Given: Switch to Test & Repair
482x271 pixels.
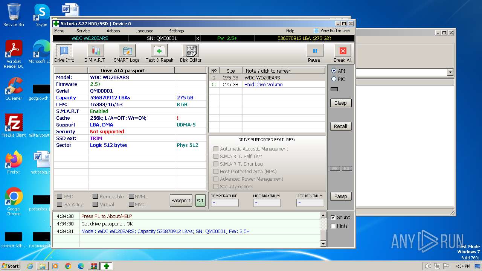Looking at the screenshot, I should [159, 53].
